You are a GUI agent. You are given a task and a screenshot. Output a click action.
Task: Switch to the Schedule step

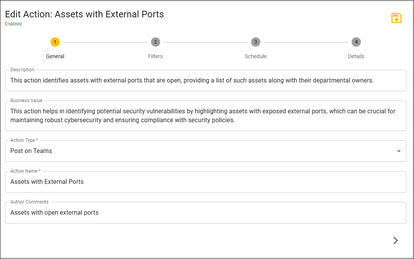point(256,56)
